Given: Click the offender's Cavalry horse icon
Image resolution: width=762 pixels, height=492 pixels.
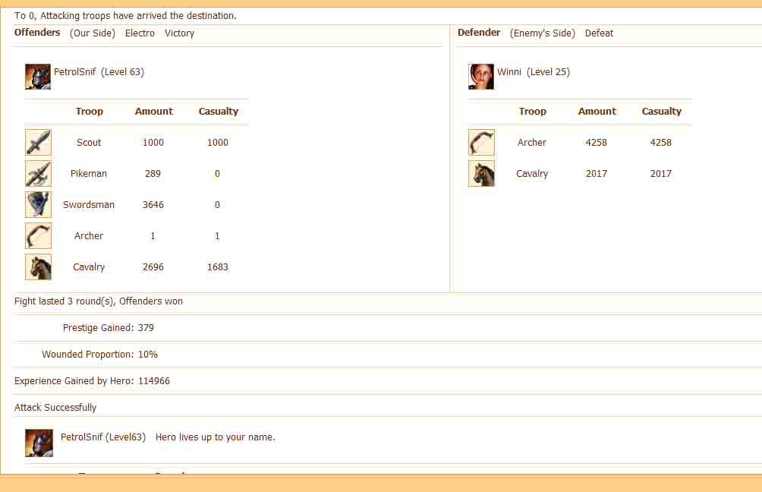Looking at the screenshot, I should pos(38,267).
